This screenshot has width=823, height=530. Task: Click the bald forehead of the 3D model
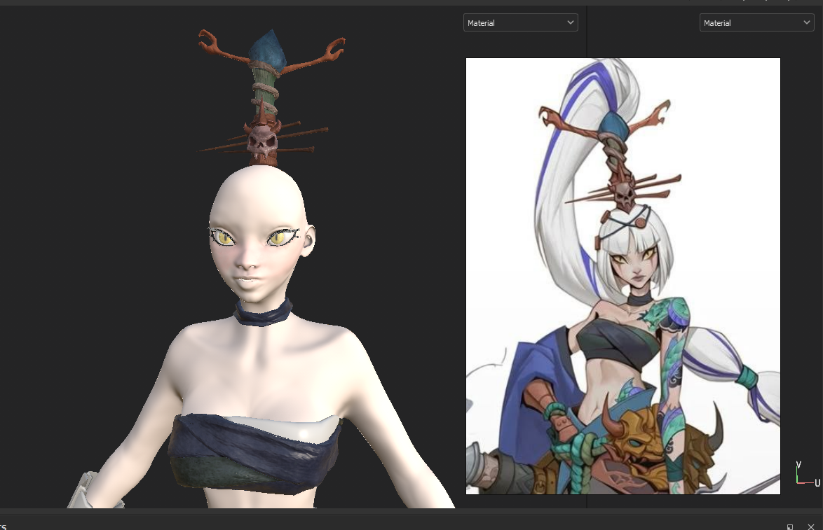[x=258, y=200]
